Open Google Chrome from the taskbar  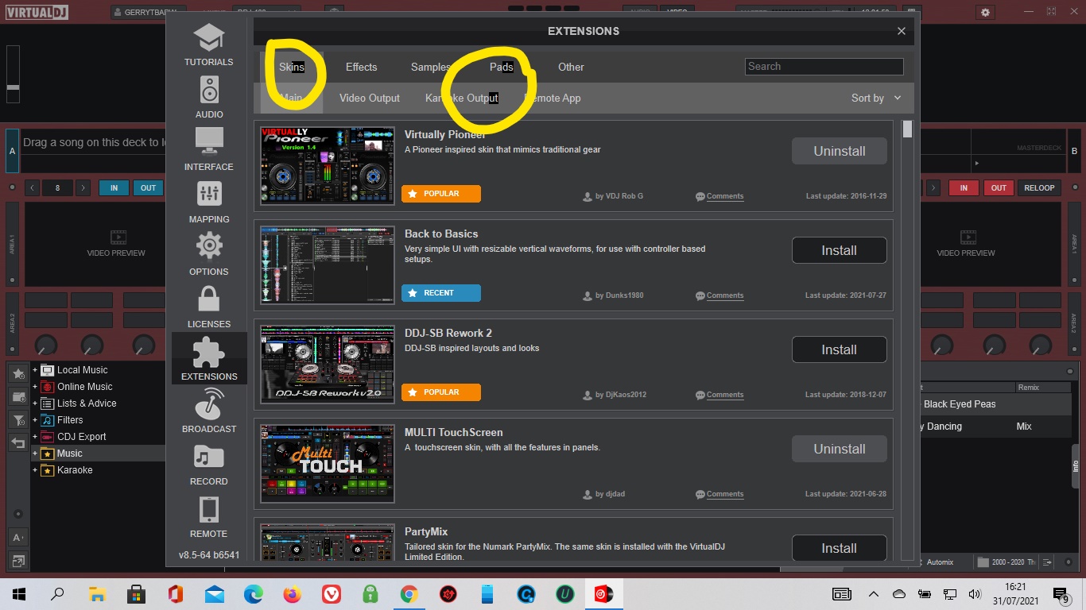(409, 593)
